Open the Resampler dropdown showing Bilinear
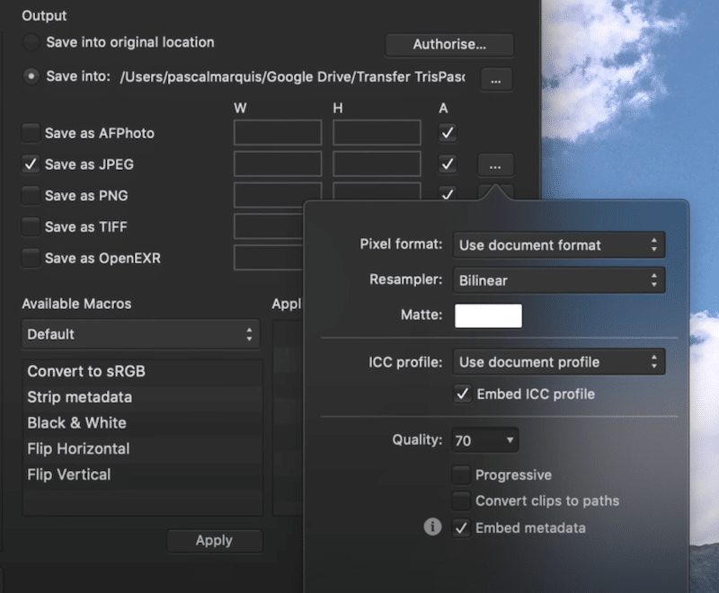719x593 pixels. (x=558, y=280)
